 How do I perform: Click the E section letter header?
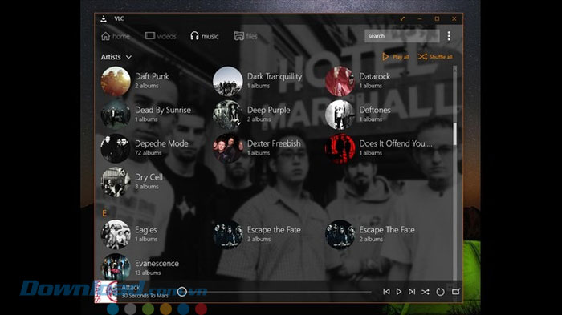click(104, 213)
